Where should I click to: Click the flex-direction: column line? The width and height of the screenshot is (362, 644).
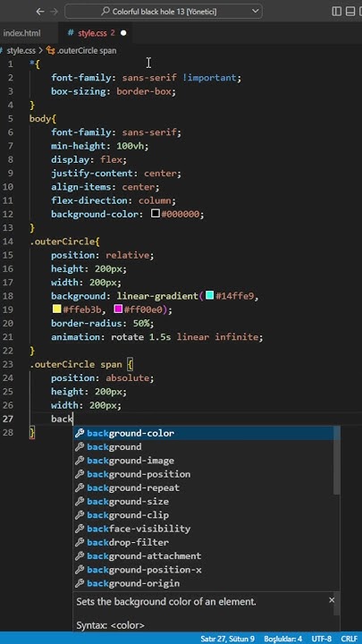click(x=114, y=200)
